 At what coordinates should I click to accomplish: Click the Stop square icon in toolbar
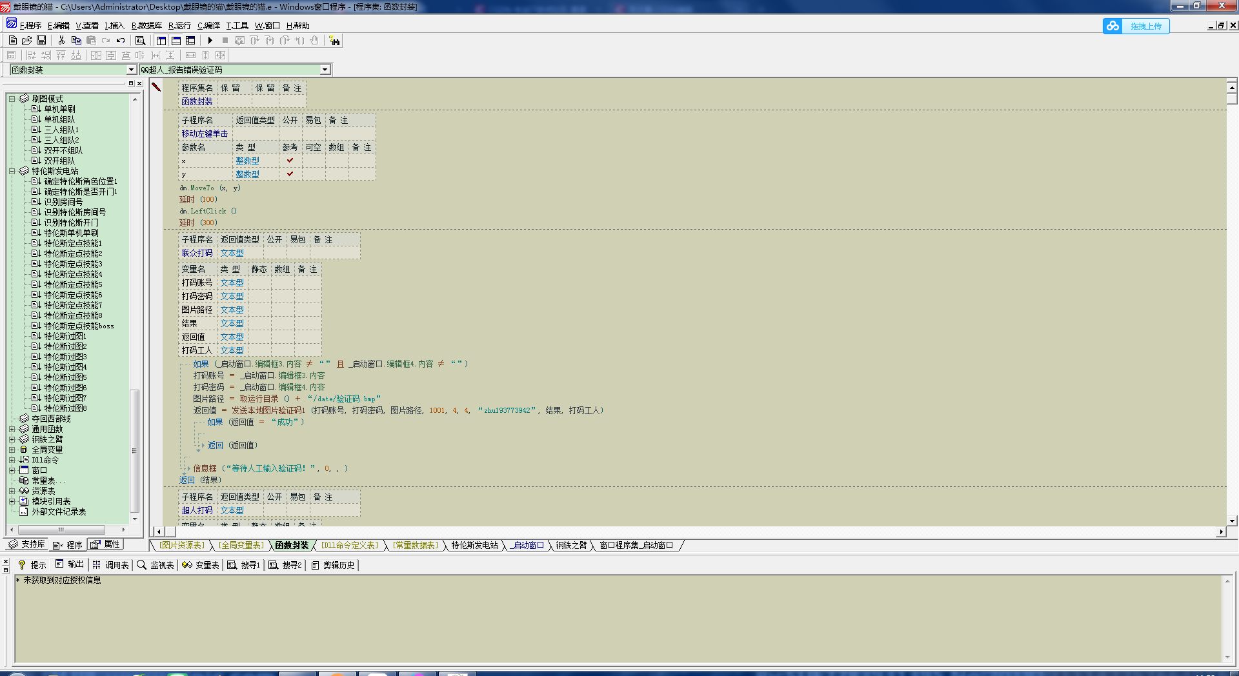tap(225, 40)
